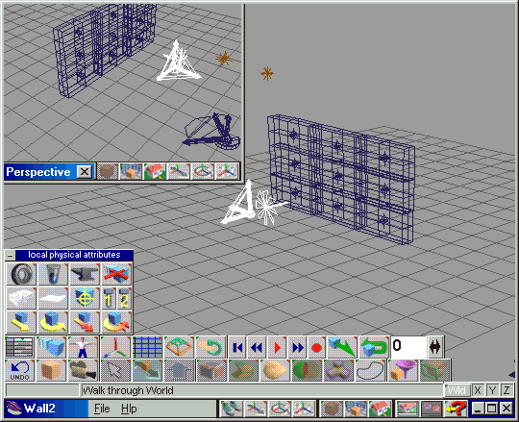Open the Wld coordinate system selector
519x422 pixels.
tap(457, 390)
